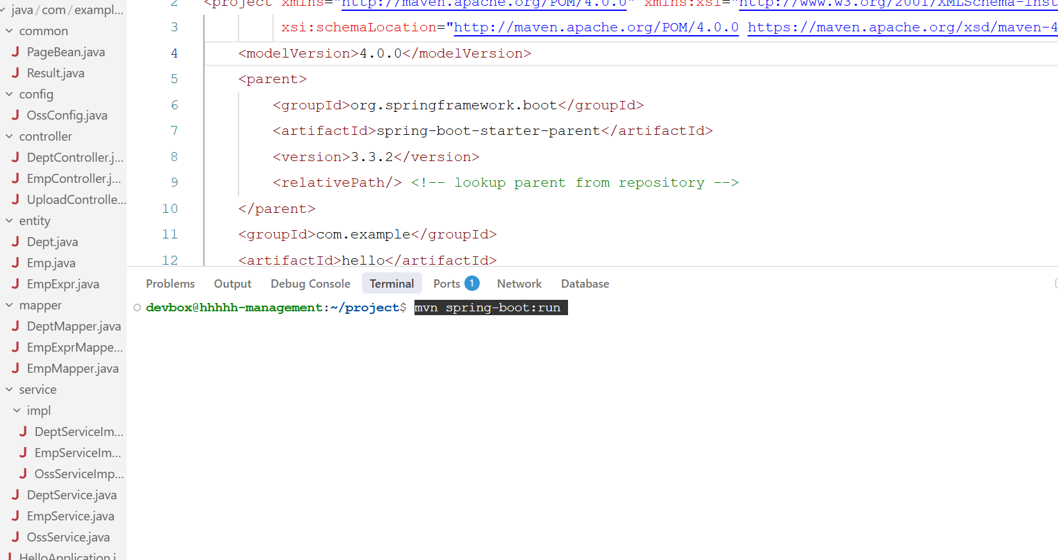
Task: Click the groupId com.example line
Action: pos(367,234)
